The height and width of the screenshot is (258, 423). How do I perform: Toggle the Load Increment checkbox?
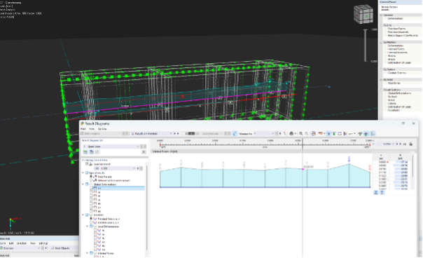(87, 164)
